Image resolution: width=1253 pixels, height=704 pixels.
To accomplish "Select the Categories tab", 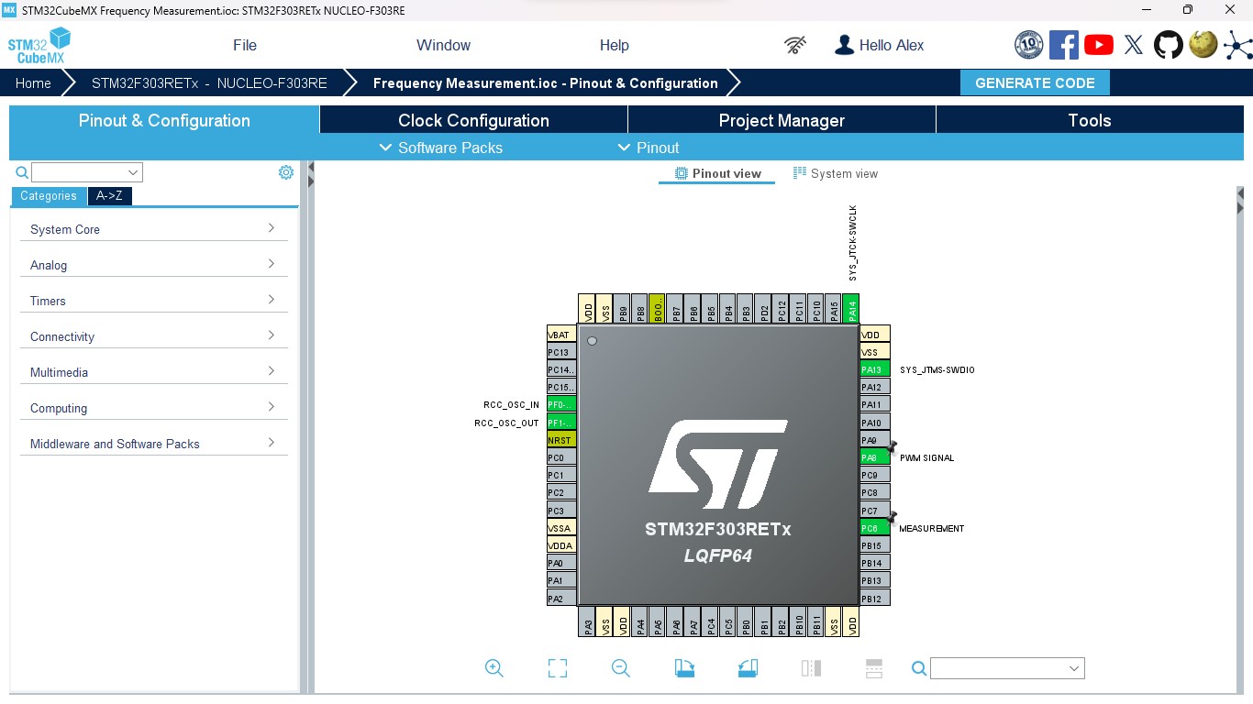I will coord(49,195).
